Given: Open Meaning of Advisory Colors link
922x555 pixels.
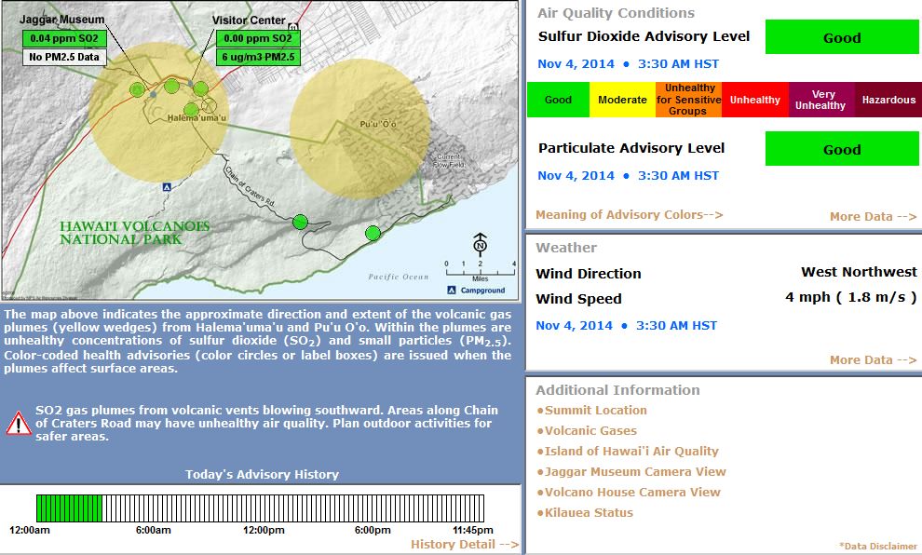Looking at the screenshot, I should (x=630, y=214).
